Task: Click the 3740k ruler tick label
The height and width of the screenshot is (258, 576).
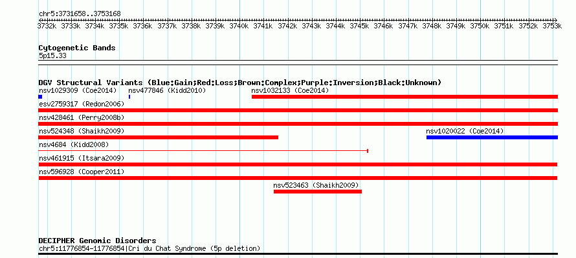Action: (239, 26)
